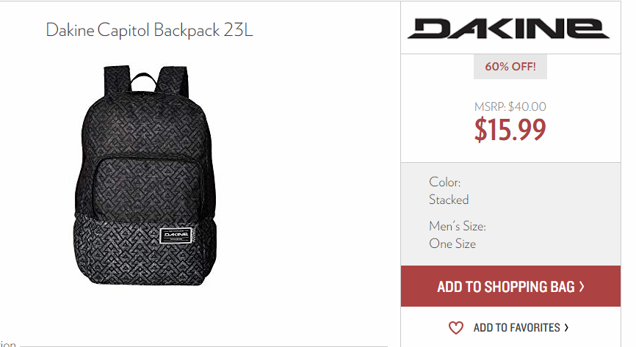Click the Men's Size label

pos(458,226)
